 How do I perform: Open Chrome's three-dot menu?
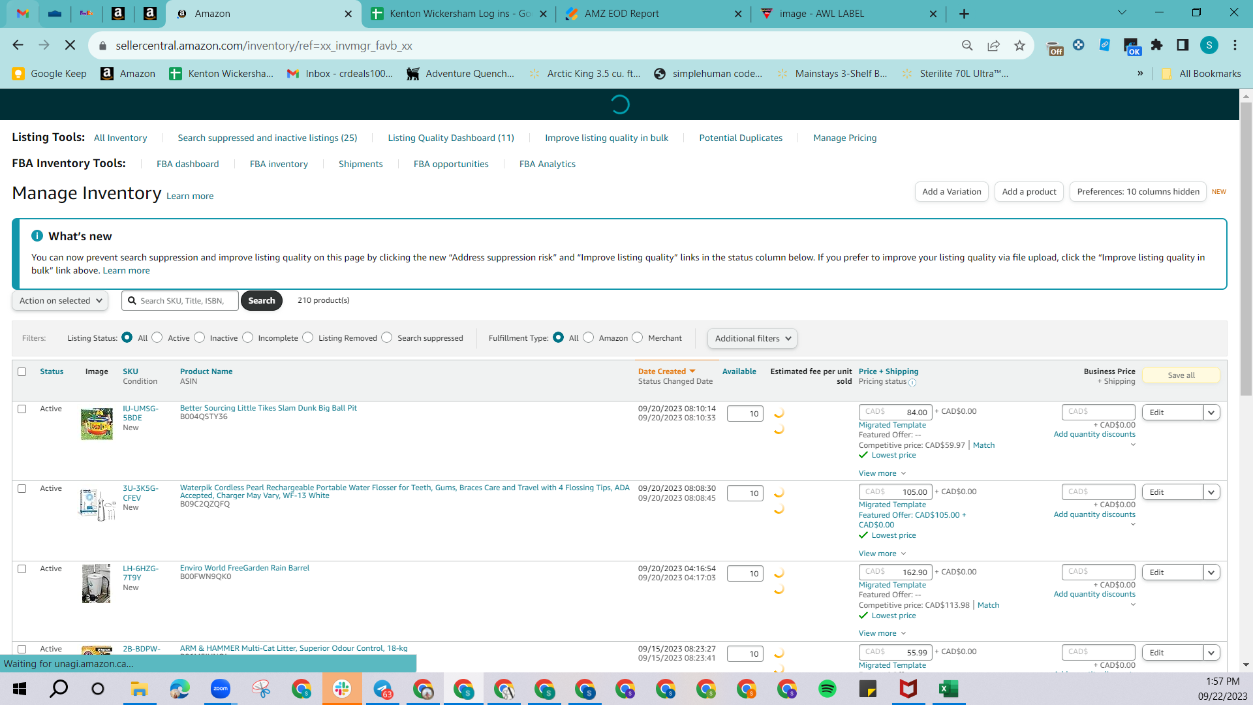[1235, 45]
